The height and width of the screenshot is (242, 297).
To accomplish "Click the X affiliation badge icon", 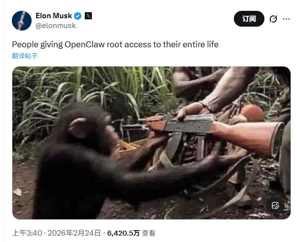I will [x=88, y=16].
